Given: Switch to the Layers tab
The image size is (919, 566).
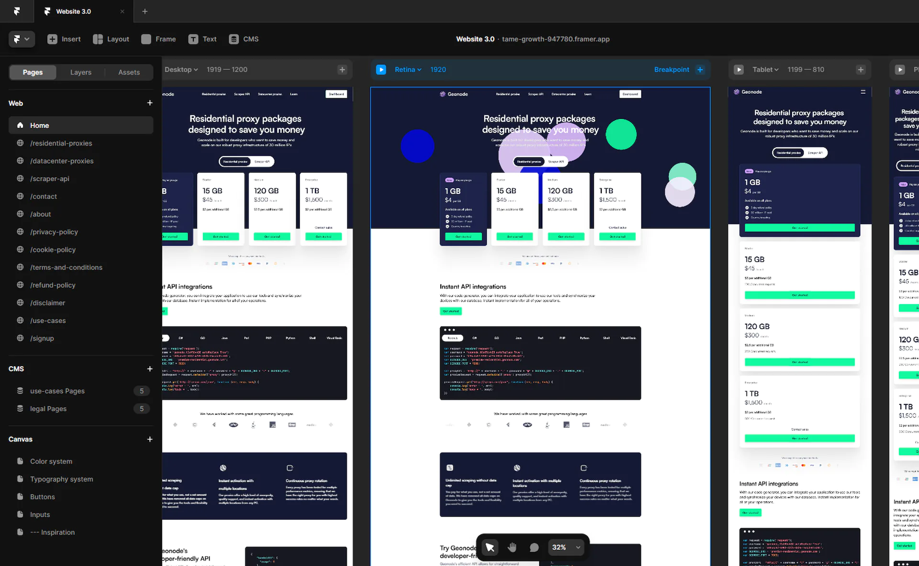Looking at the screenshot, I should point(80,72).
